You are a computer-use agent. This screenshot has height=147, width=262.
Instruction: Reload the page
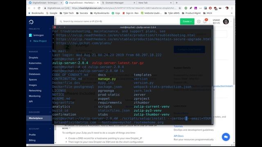coord(39,8)
